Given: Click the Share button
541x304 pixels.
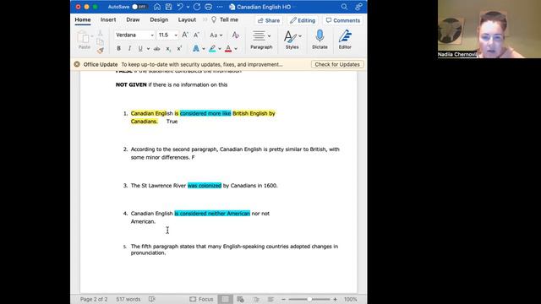Looking at the screenshot, I should coord(269,20).
